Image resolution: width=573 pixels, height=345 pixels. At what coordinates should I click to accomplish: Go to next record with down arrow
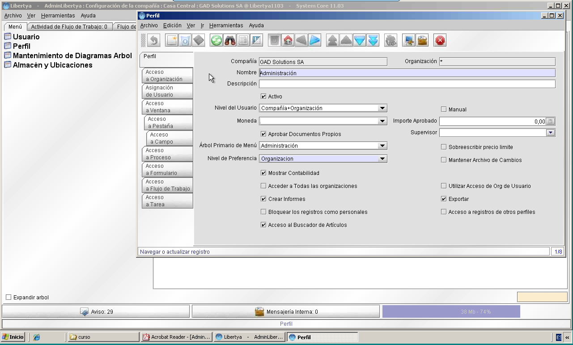(x=360, y=40)
